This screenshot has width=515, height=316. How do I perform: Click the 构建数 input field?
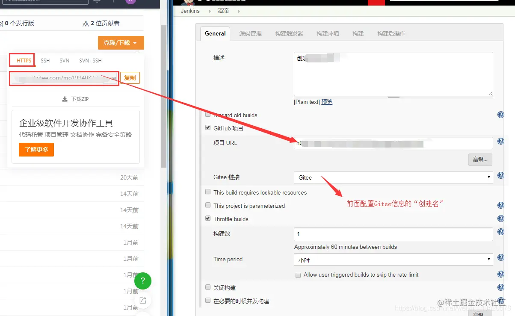(x=393, y=234)
